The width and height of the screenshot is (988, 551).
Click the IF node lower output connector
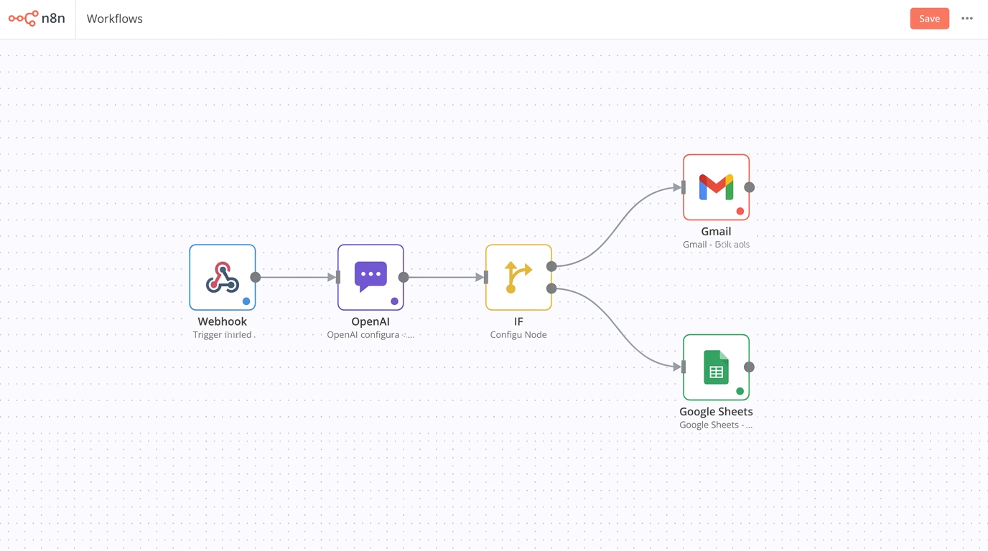[551, 288]
